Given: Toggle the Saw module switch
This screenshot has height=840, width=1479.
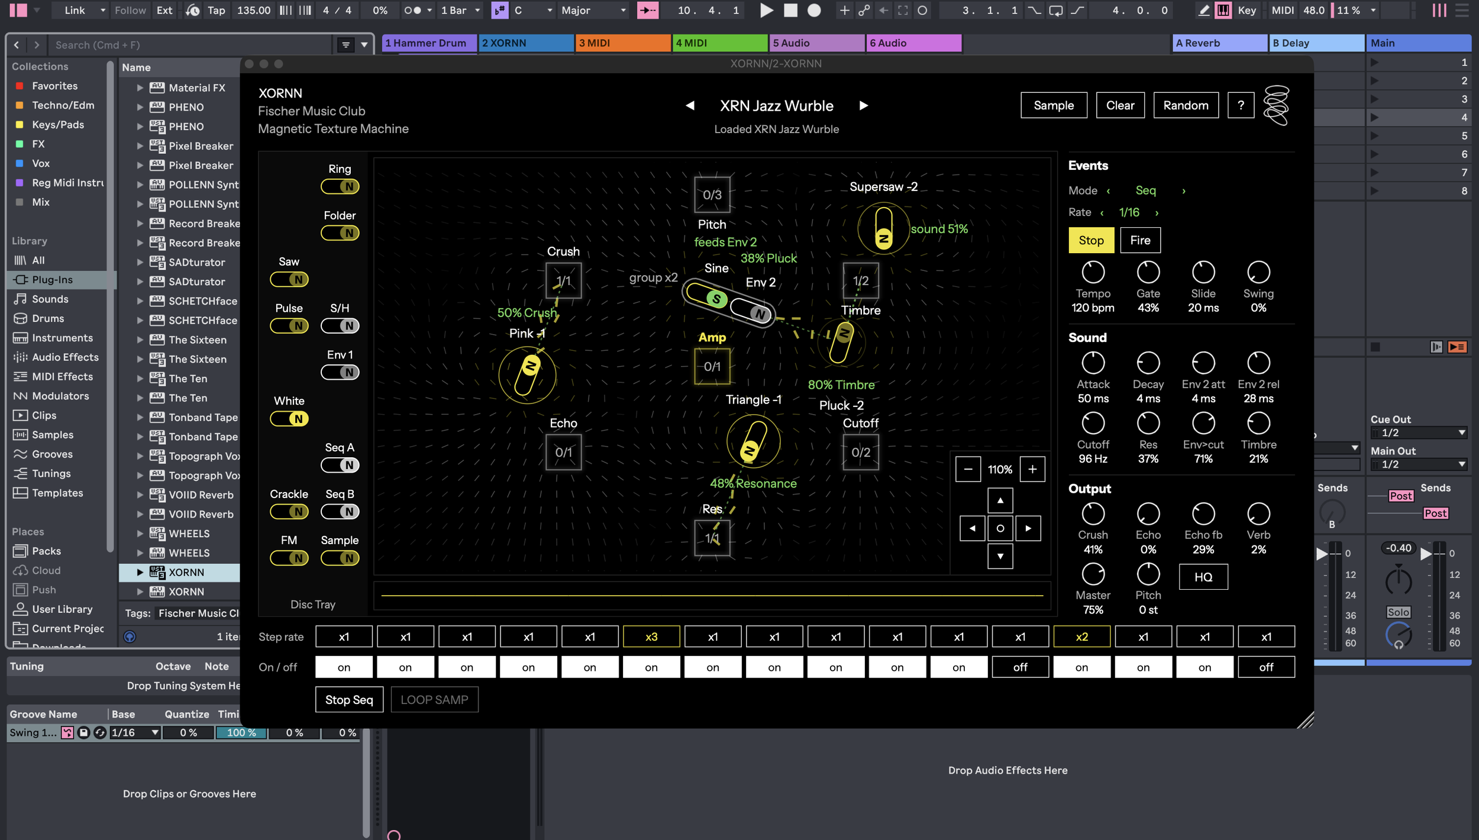Looking at the screenshot, I should coord(289,280).
